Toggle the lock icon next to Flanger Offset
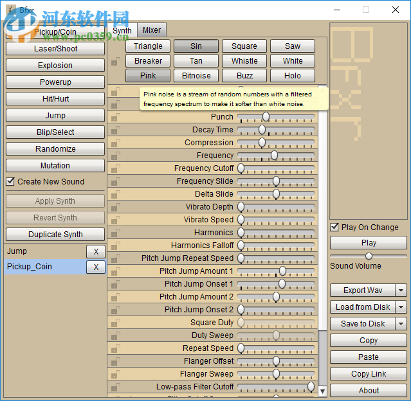411x401 pixels. coord(116,361)
